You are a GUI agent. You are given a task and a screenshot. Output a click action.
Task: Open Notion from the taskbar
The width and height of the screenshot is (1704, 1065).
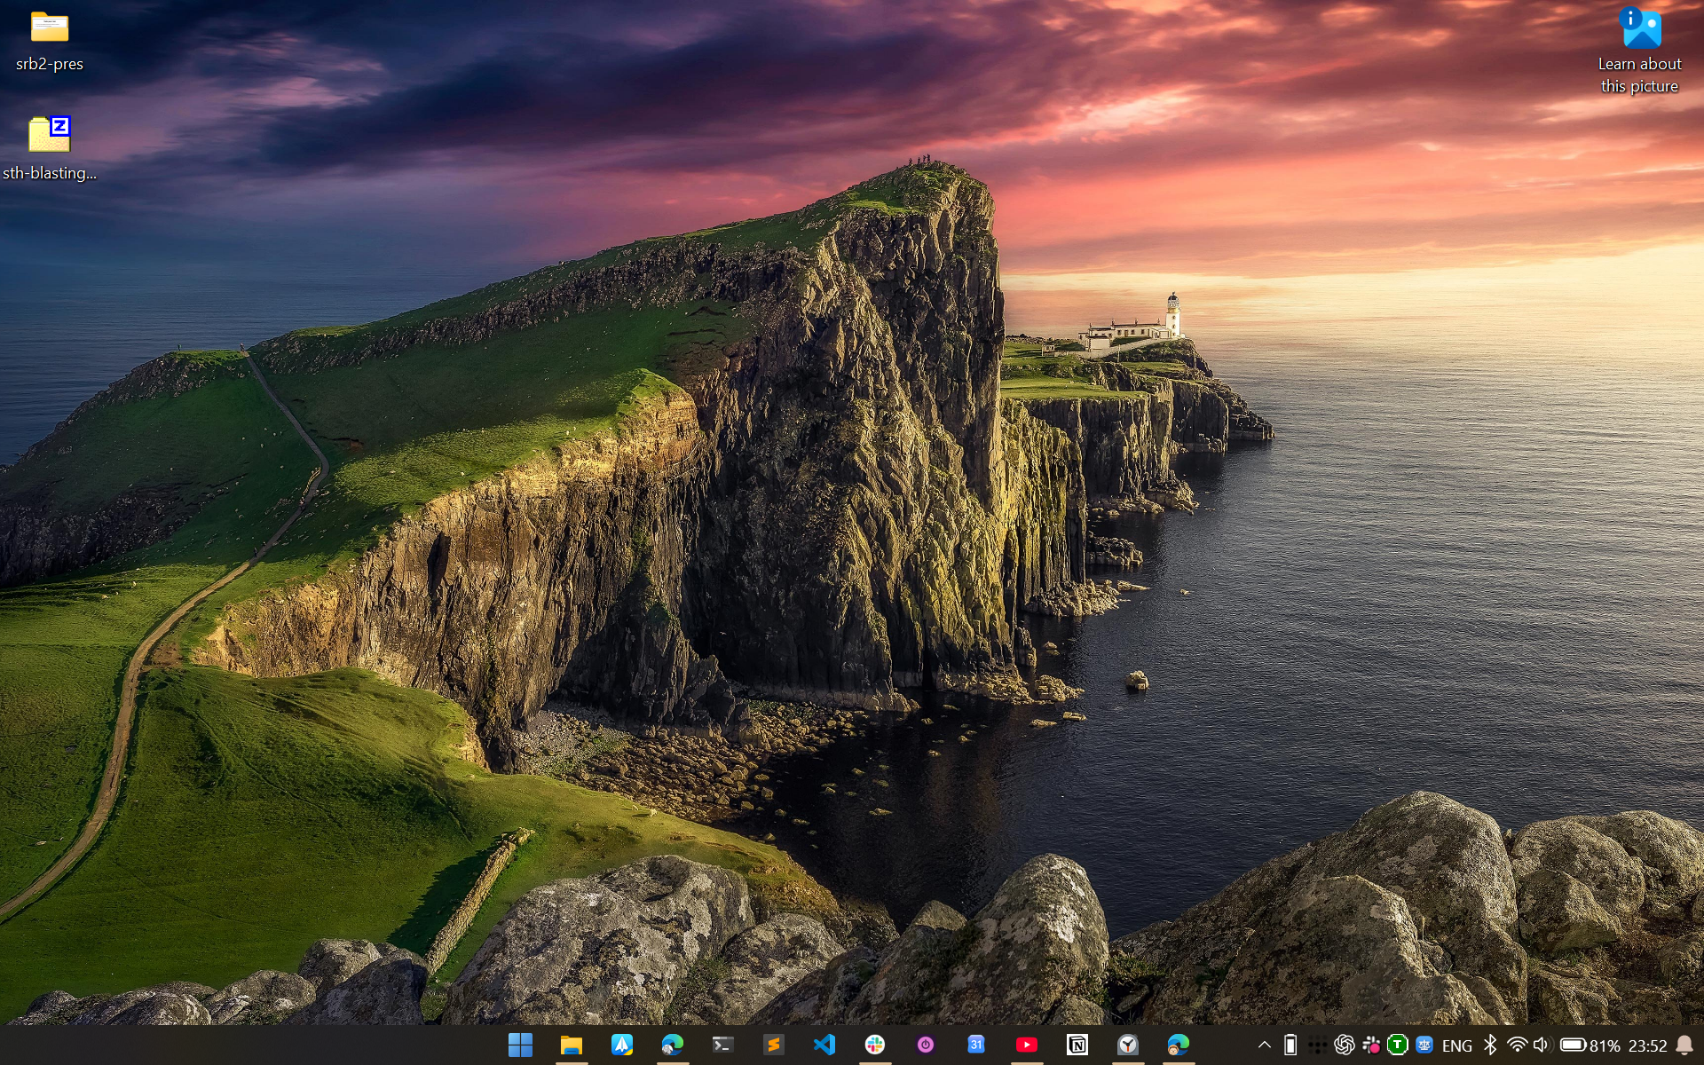click(1077, 1045)
